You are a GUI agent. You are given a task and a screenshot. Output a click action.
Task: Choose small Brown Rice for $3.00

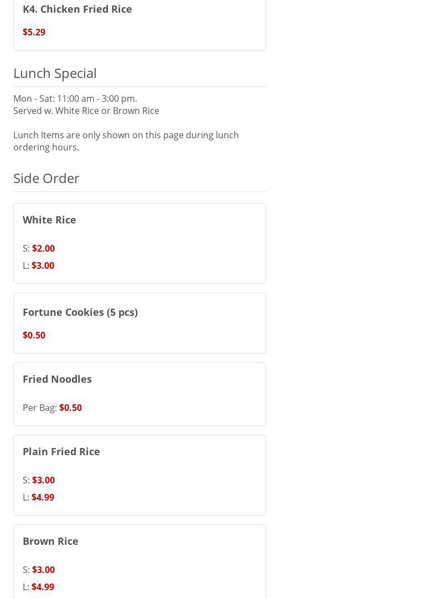43,570
